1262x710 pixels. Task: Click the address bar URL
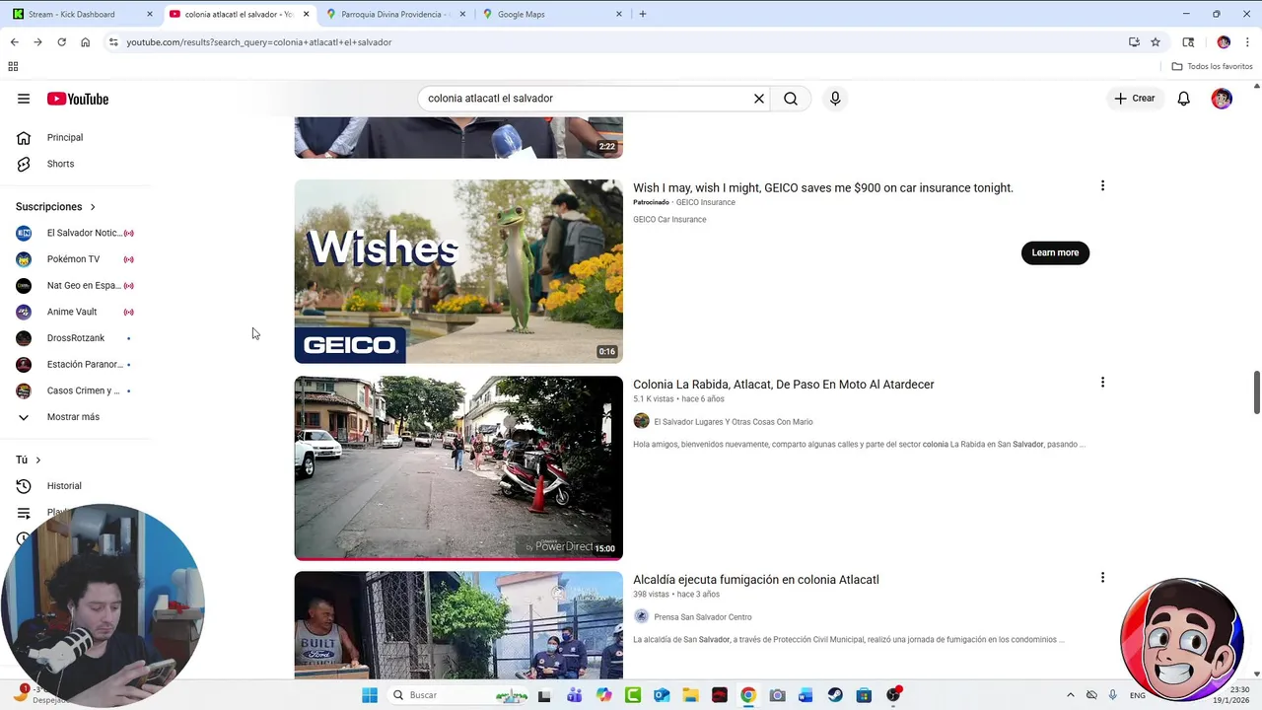click(259, 42)
